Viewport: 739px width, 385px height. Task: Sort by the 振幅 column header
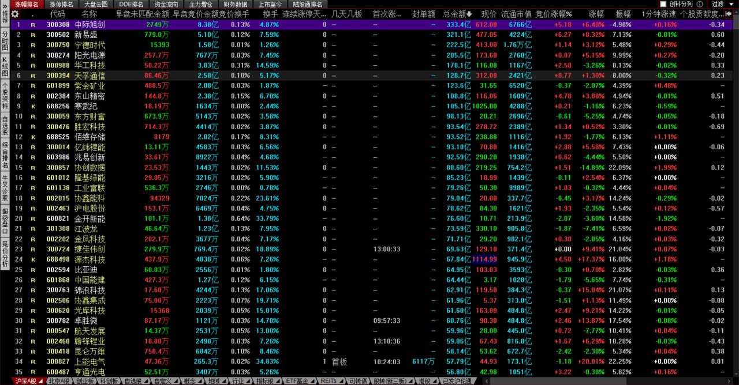[624, 14]
